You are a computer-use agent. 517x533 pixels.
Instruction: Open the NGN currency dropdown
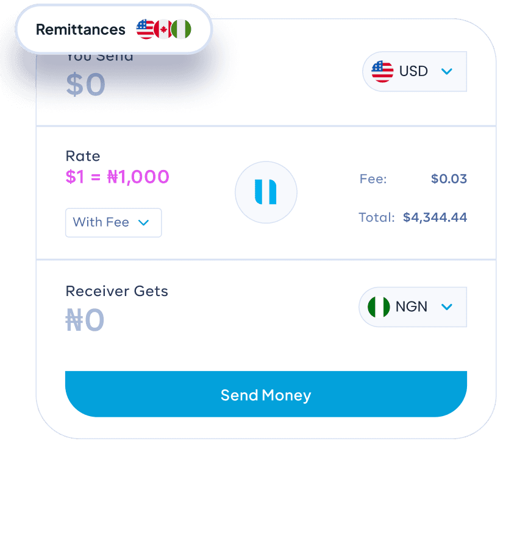point(413,306)
